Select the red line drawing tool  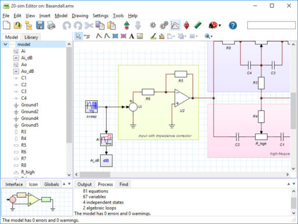click(99, 36)
